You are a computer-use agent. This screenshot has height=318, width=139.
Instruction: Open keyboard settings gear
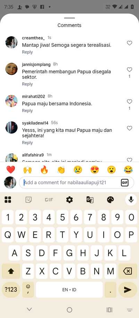[x=69, y=200]
